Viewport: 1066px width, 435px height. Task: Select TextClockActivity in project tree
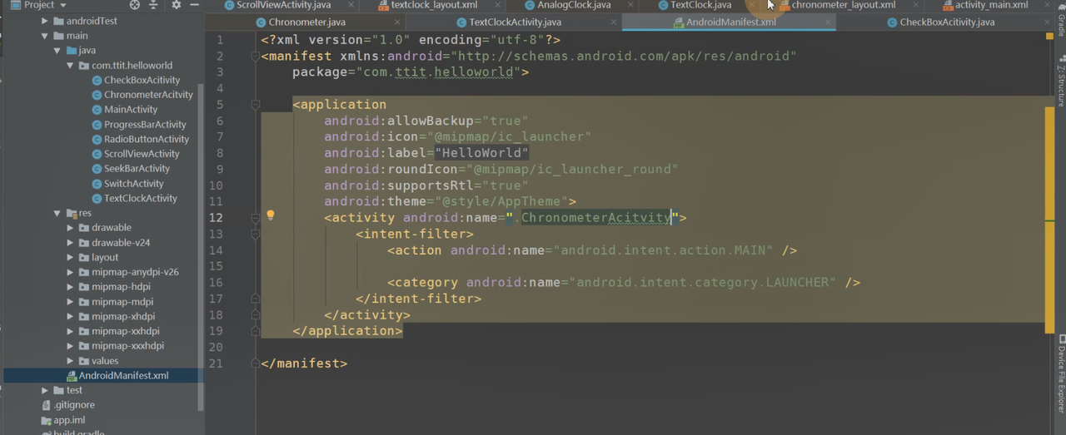tap(141, 198)
